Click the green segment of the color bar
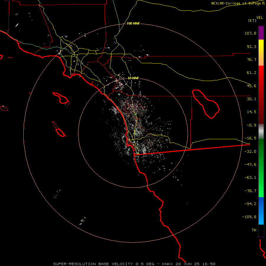Screen dimensions: 266x266 click(261, 168)
